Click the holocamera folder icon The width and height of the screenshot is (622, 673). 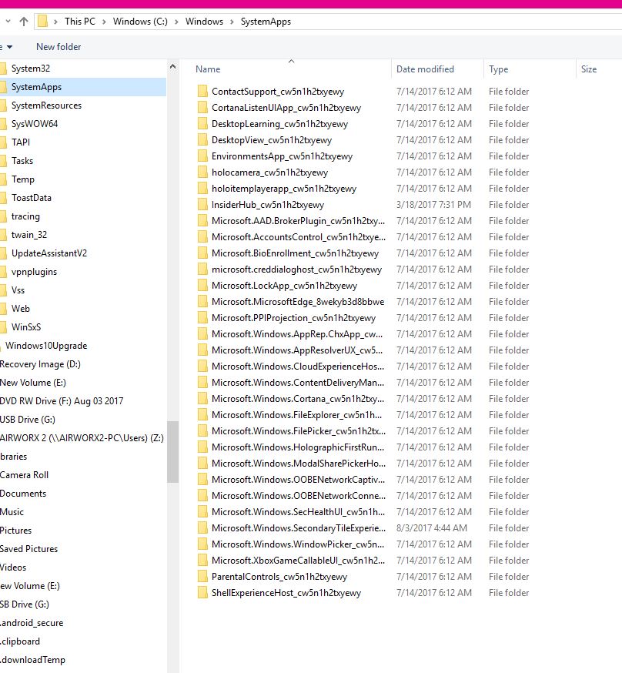pyautogui.click(x=202, y=172)
